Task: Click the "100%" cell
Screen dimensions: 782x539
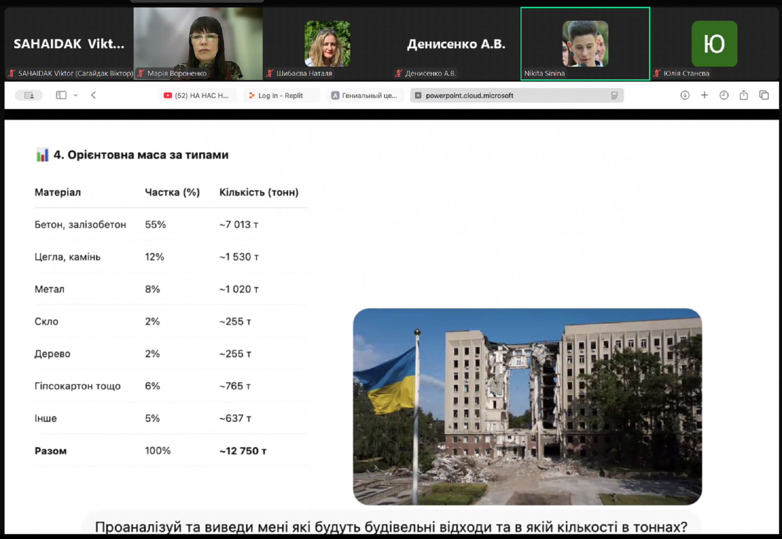Action: (158, 451)
